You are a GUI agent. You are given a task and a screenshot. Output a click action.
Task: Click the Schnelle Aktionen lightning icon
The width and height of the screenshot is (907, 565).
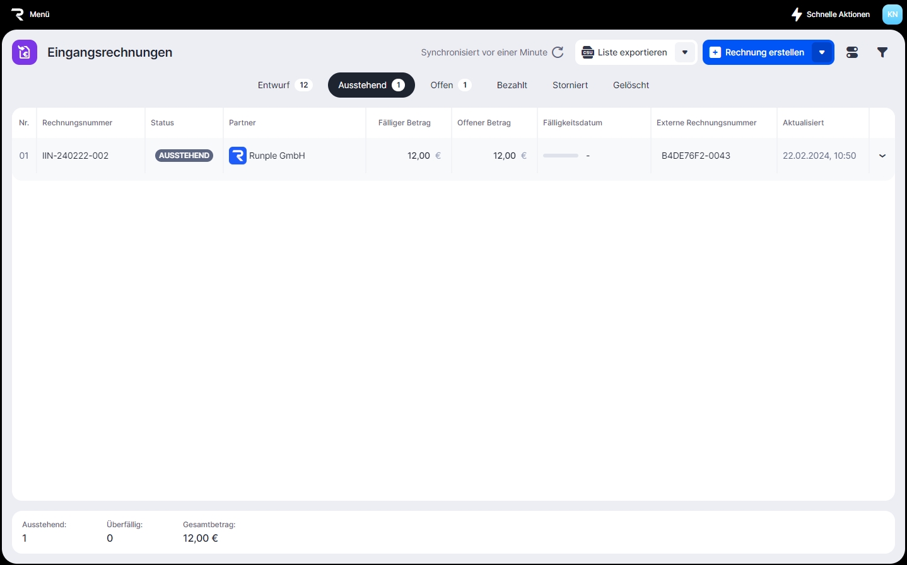tap(797, 14)
